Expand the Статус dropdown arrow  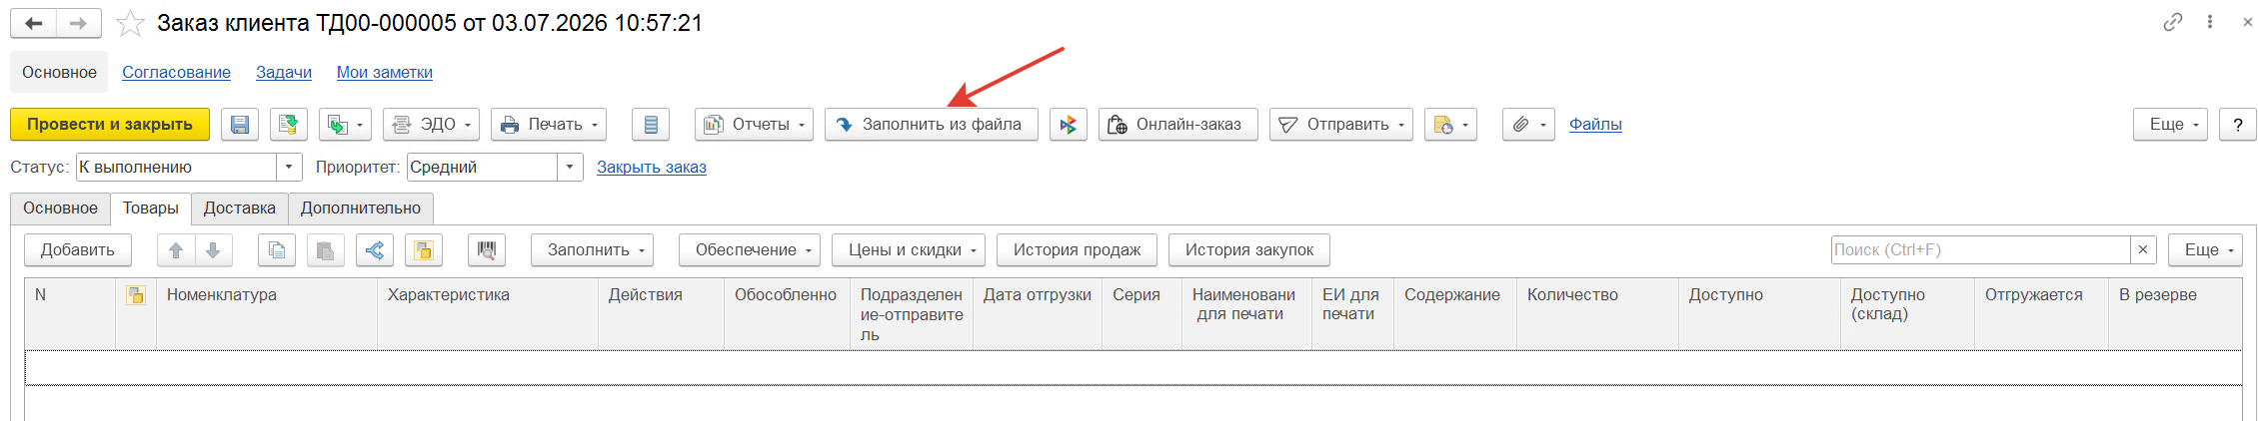tap(289, 167)
